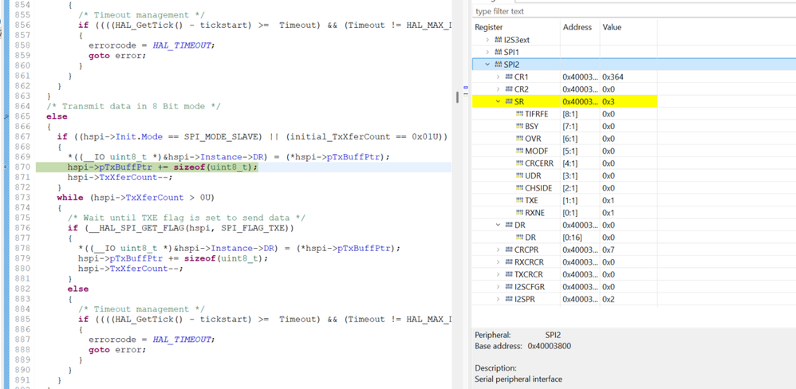Expand the TXCRCR register
The height and width of the screenshot is (389, 796).
pyautogui.click(x=498, y=274)
